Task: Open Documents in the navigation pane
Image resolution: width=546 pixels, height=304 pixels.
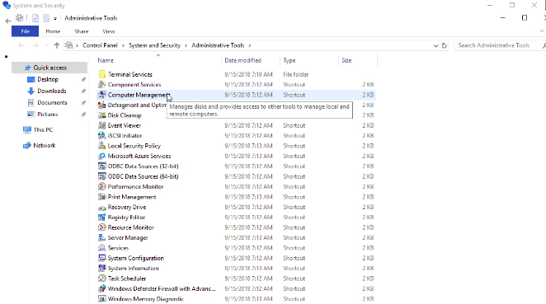Action: (x=52, y=103)
